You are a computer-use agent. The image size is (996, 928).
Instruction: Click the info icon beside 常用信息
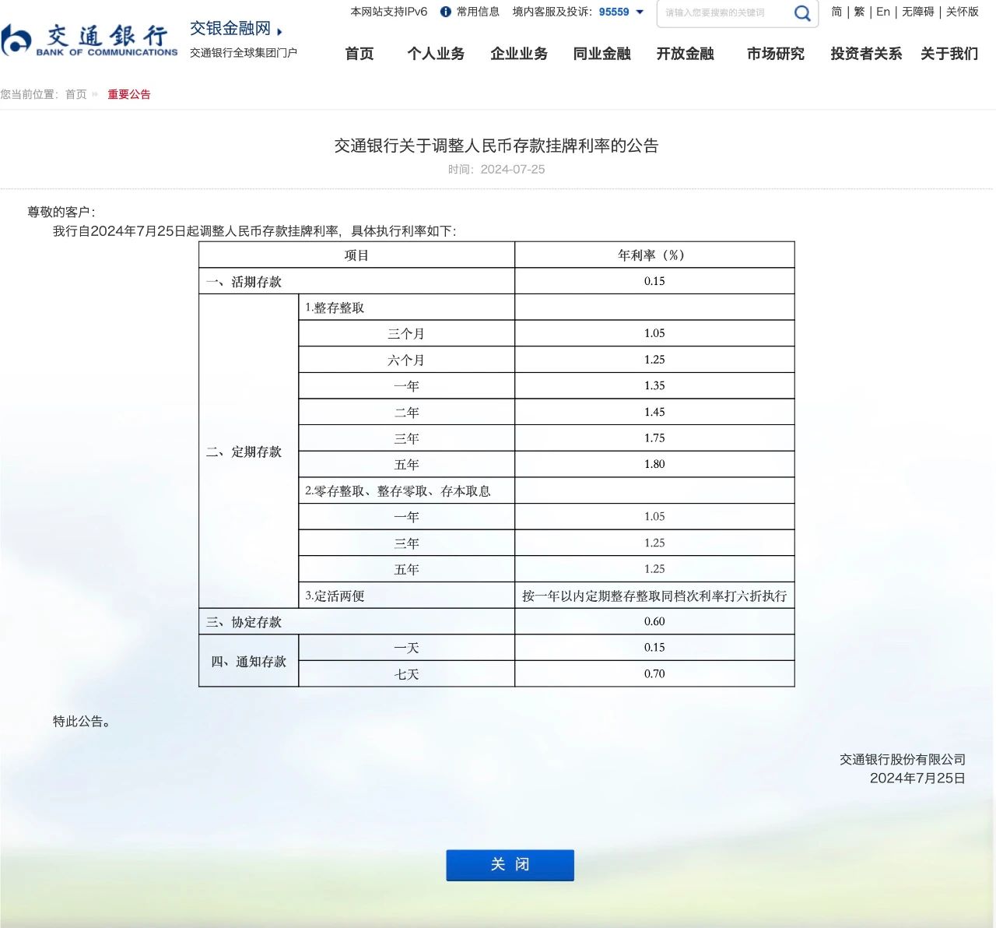446,12
